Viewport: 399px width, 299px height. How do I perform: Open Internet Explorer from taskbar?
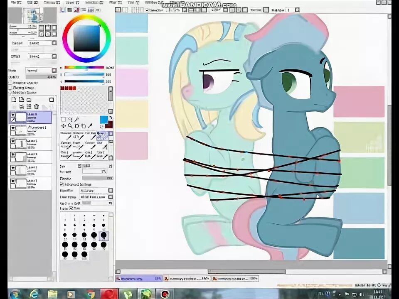point(35,294)
